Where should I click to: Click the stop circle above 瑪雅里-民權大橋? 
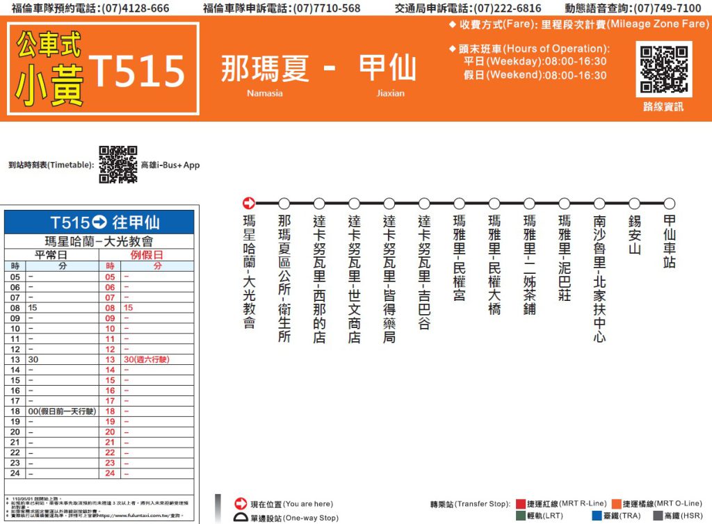(x=494, y=204)
